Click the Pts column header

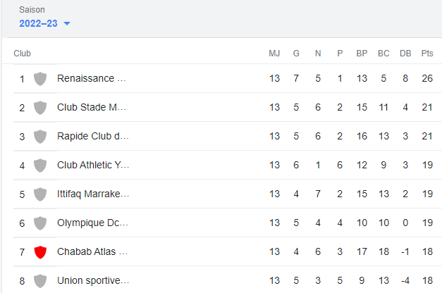[x=427, y=54]
